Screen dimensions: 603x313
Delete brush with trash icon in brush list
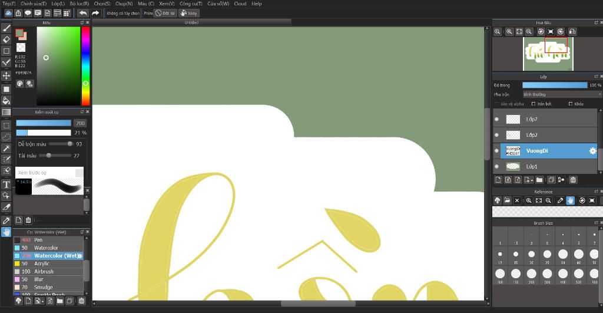tap(81, 301)
